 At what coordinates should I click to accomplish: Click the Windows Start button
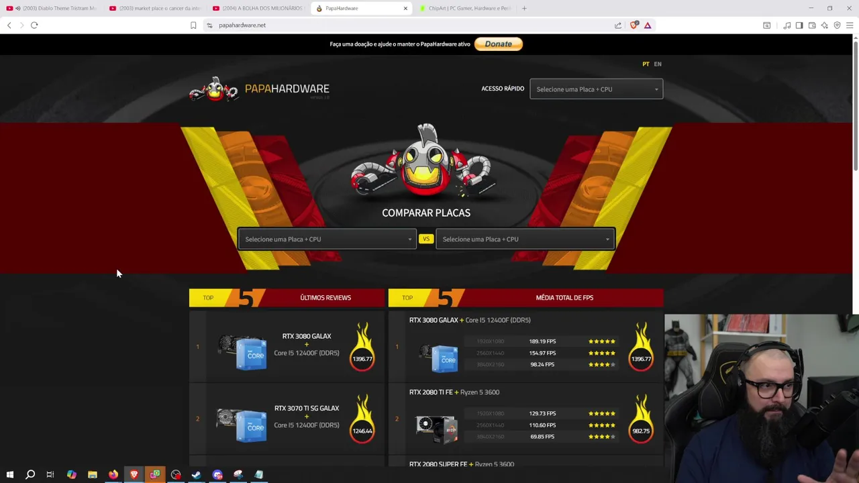pos(9,474)
